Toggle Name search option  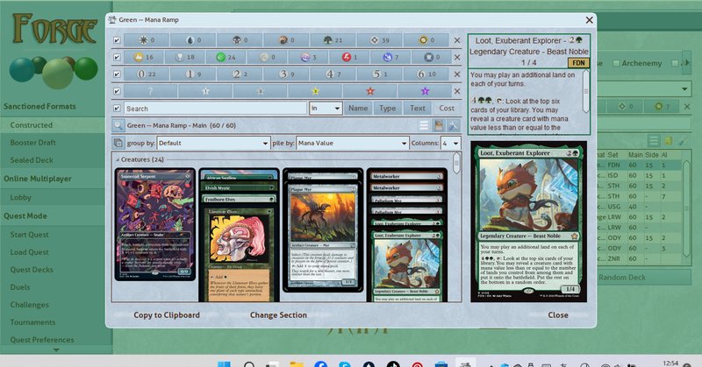click(358, 109)
